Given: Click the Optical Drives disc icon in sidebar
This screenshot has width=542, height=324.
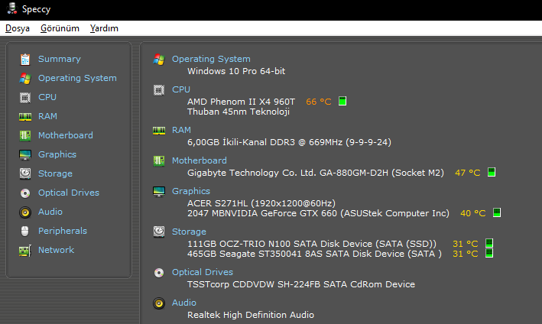Looking at the screenshot, I should pos(25,193).
